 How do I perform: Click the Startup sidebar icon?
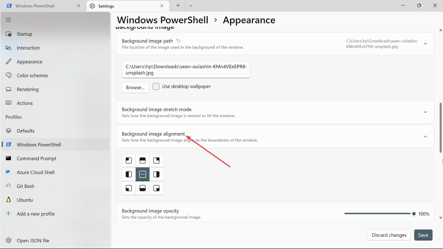coord(9,34)
